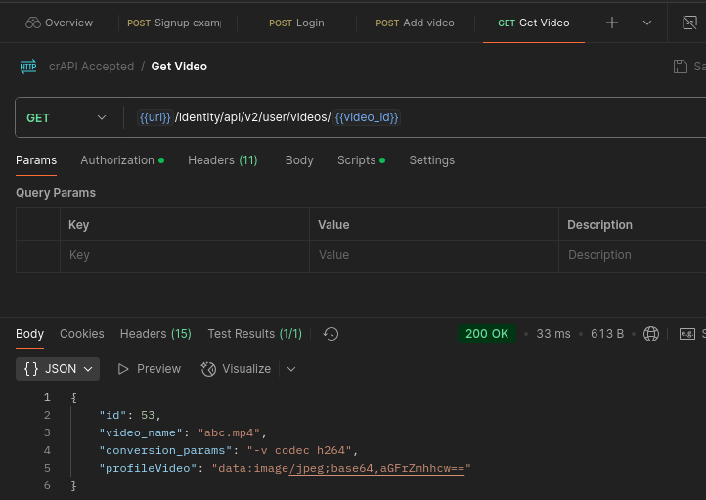
Task: Click the no-environment icon at top right
Action: point(689,23)
